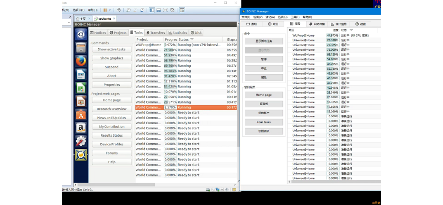
Task: Open the Research Overview web page
Action: (112, 109)
